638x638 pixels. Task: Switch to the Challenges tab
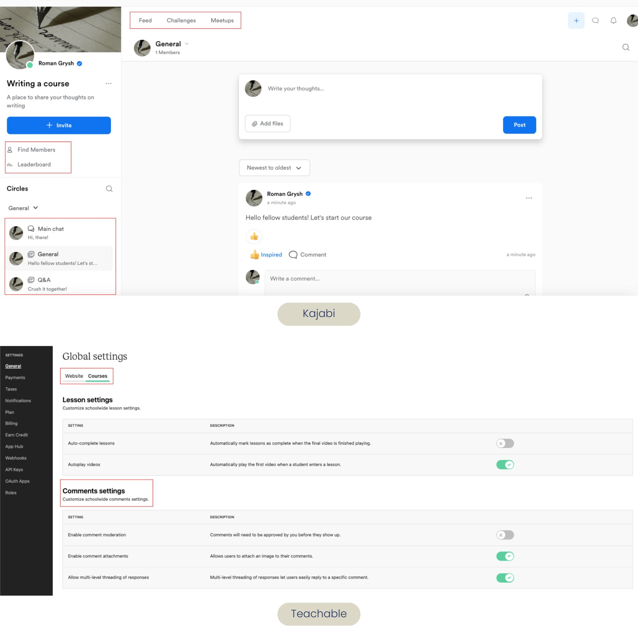point(181,20)
